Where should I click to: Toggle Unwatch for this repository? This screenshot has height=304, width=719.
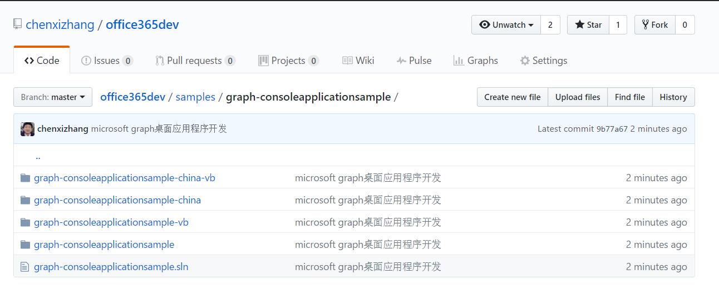click(x=506, y=25)
